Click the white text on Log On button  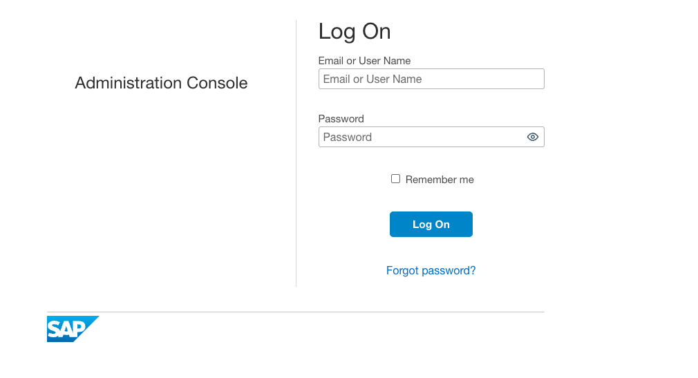(x=431, y=225)
